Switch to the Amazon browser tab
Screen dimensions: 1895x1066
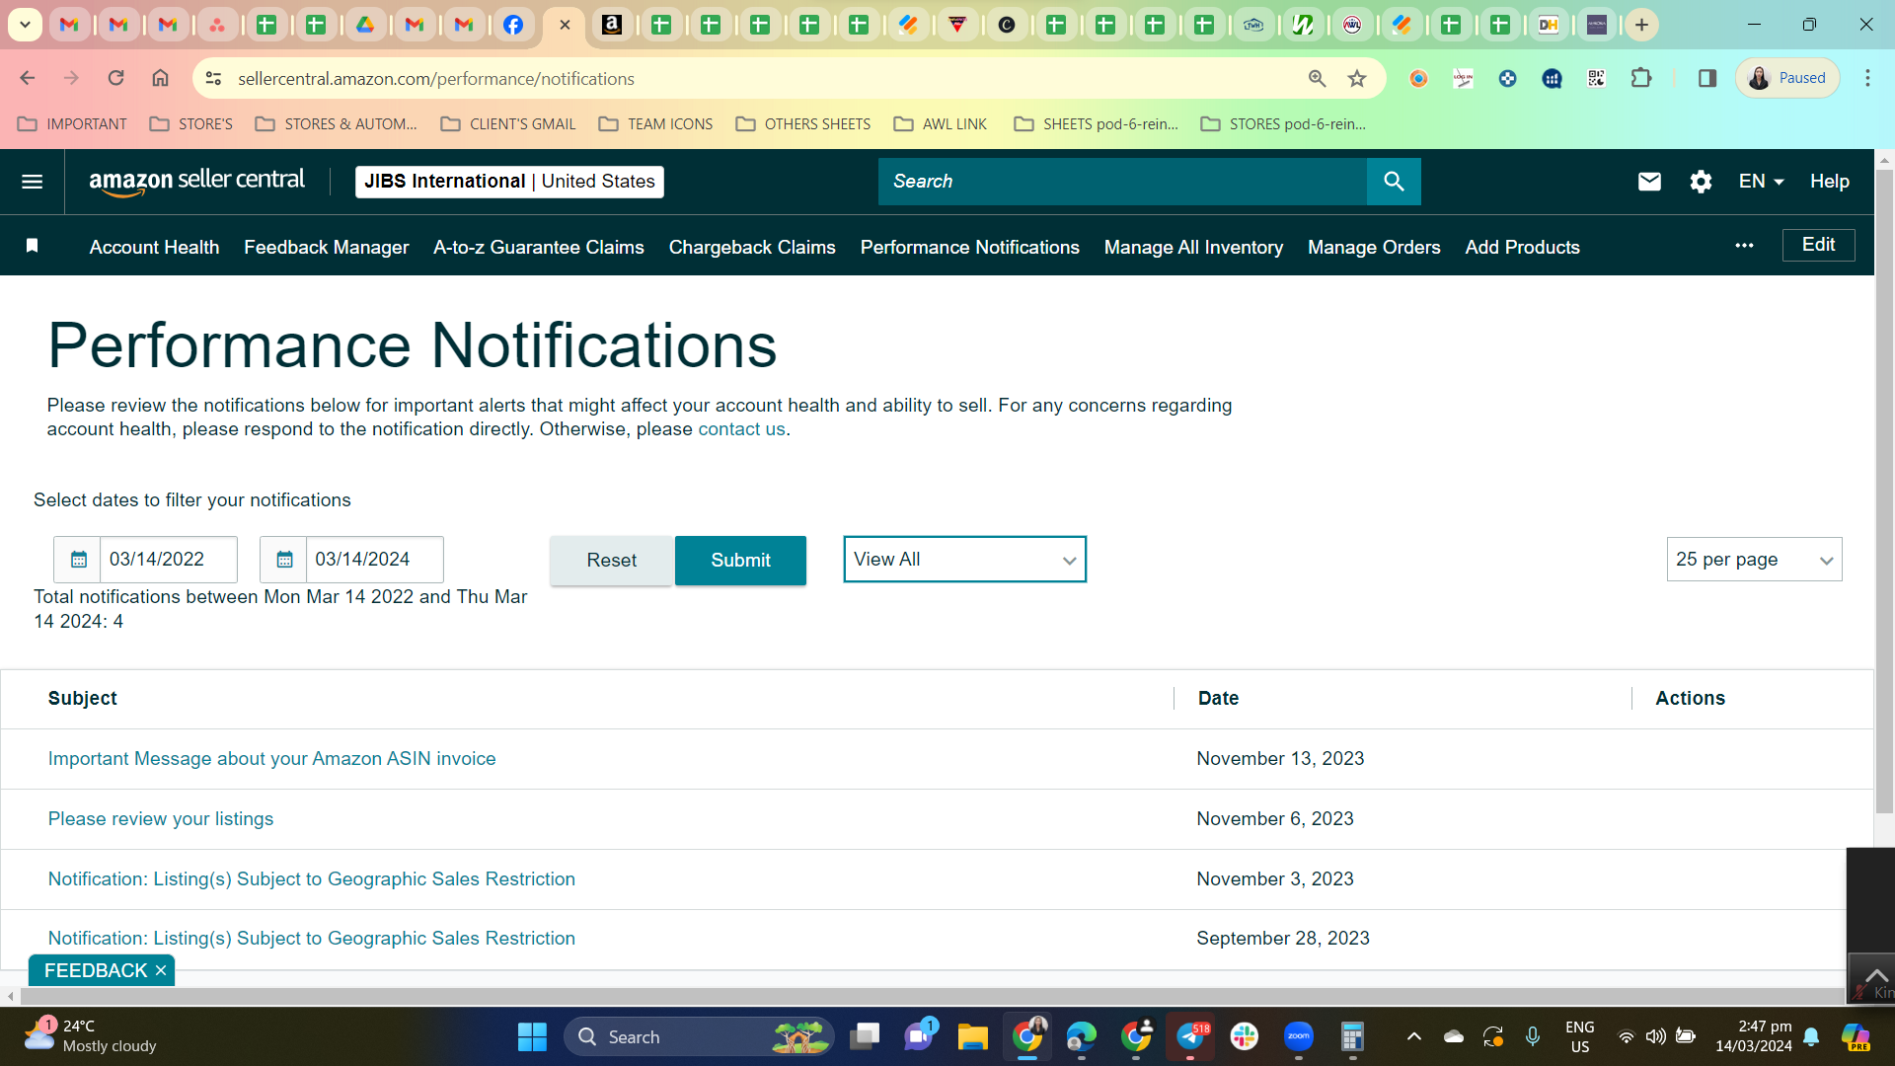pos(612,25)
